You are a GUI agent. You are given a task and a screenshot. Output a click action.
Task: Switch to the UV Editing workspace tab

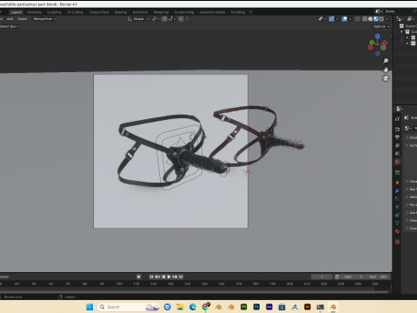tap(75, 12)
